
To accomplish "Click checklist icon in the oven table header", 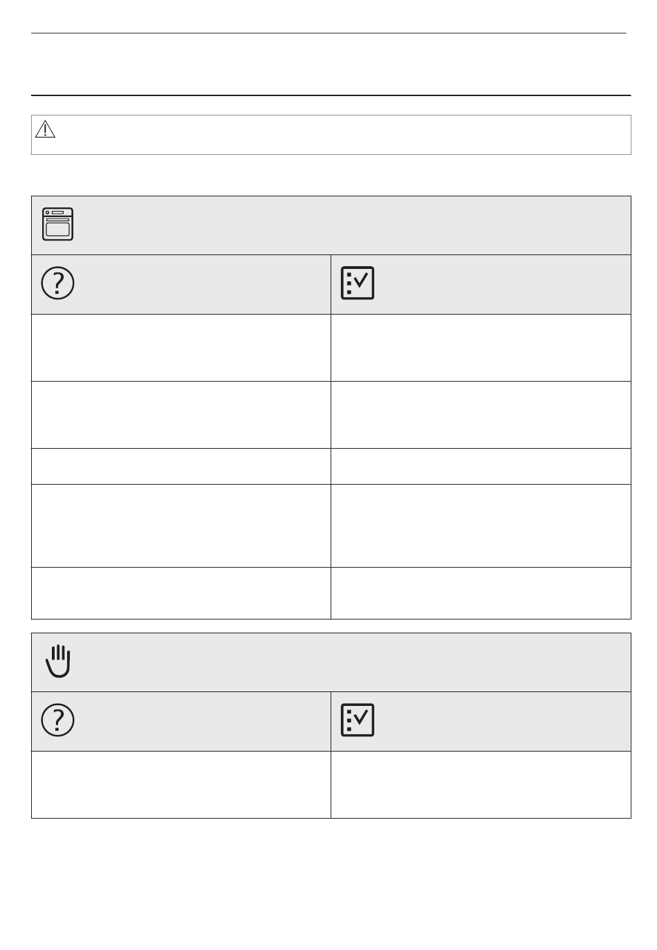I will [x=358, y=283].
